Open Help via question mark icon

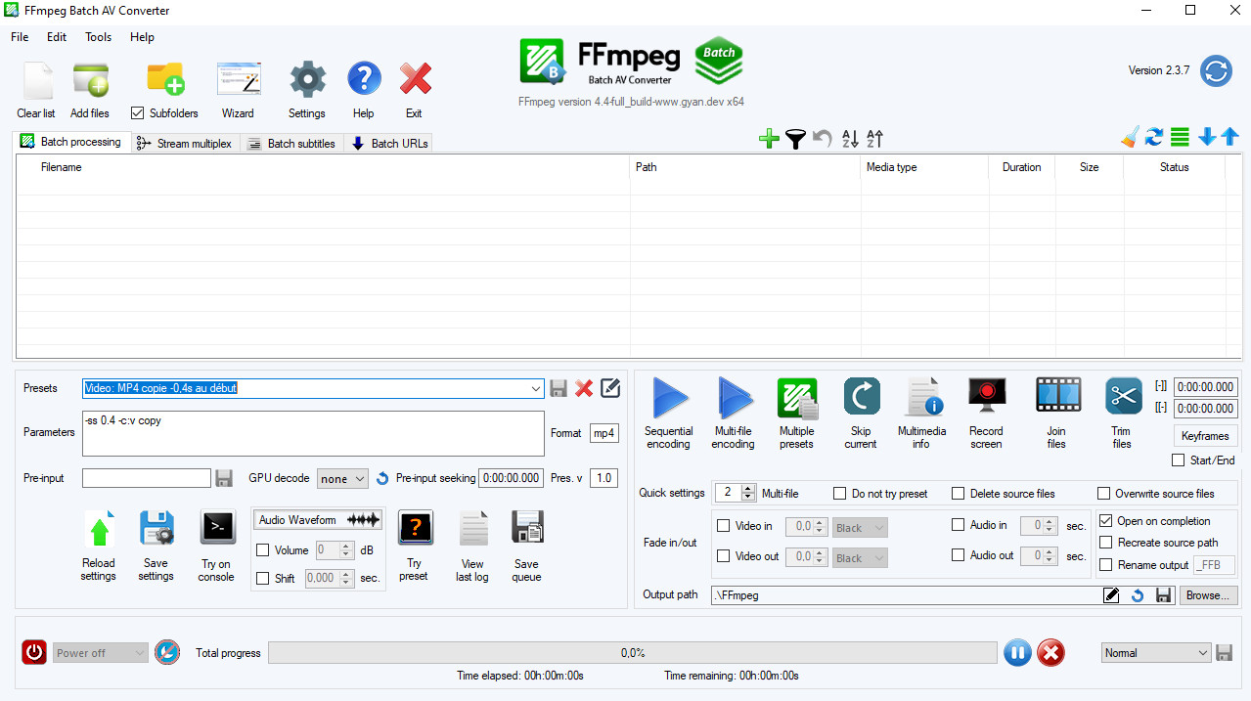click(364, 79)
